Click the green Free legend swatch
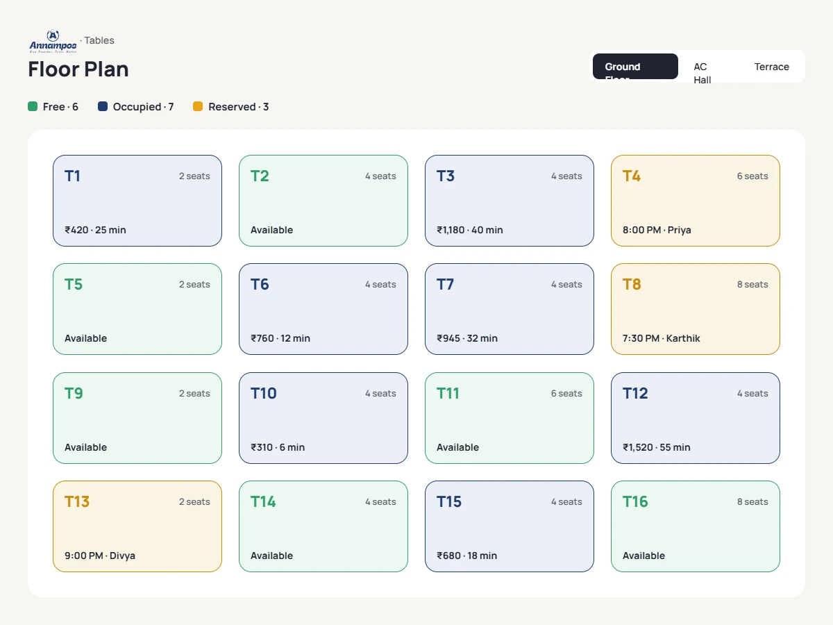The width and height of the screenshot is (833, 625). tap(33, 106)
